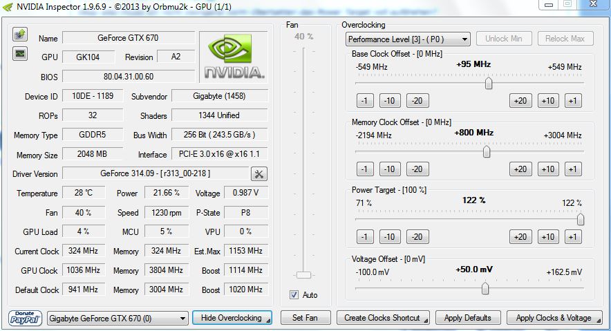The height and width of the screenshot is (331, 611).
Task: Increase Power Target by 20
Action: (520, 237)
